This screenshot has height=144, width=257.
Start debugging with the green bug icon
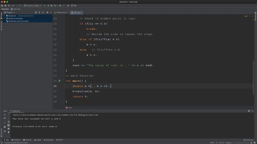pyautogui.click(x=48, y=6)
